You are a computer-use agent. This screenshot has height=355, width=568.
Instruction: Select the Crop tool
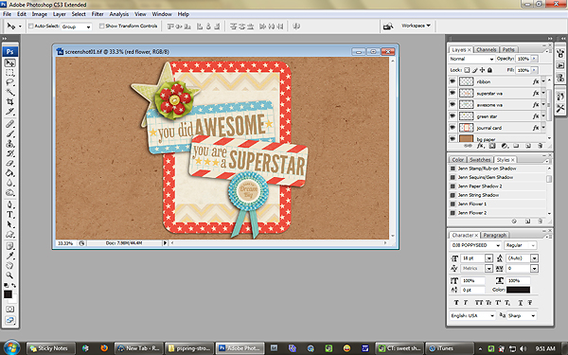9,102
